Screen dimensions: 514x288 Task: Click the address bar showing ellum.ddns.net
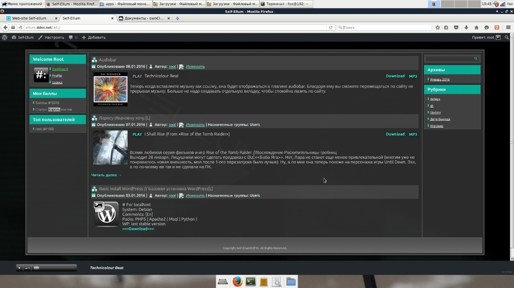pyautogui.click(x=175, y=27)
